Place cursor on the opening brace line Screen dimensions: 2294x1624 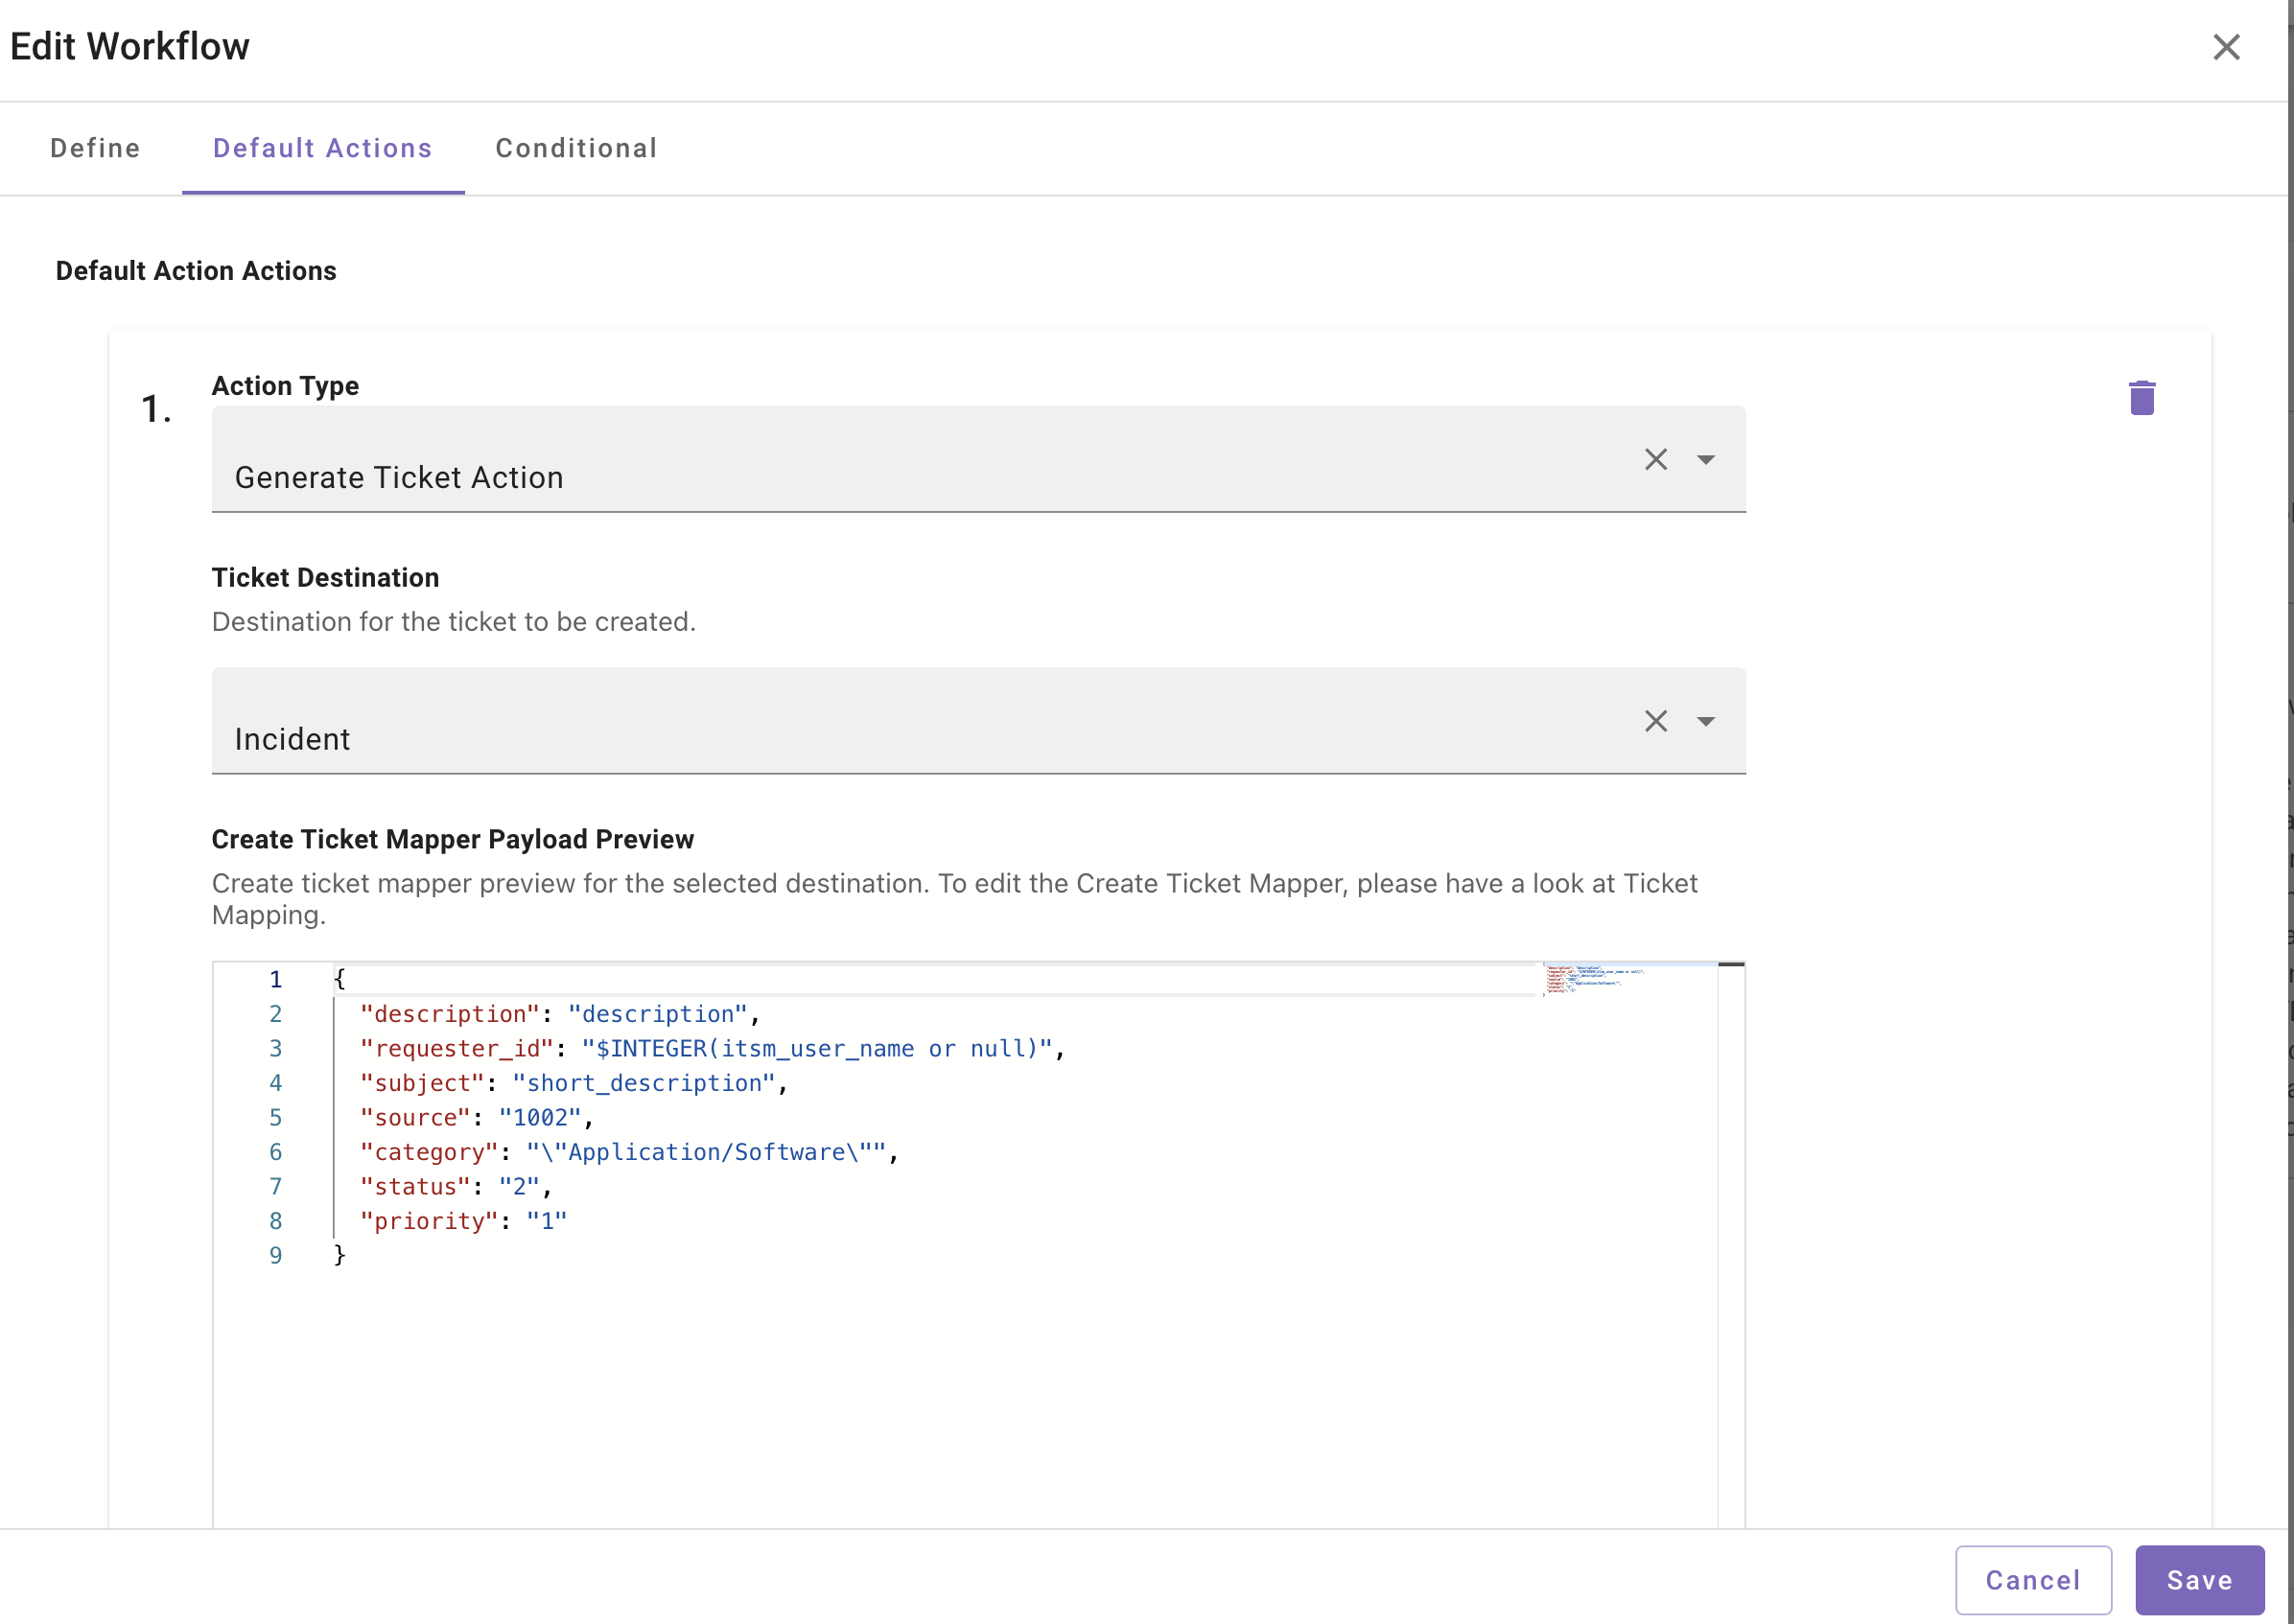coord(339,979)
